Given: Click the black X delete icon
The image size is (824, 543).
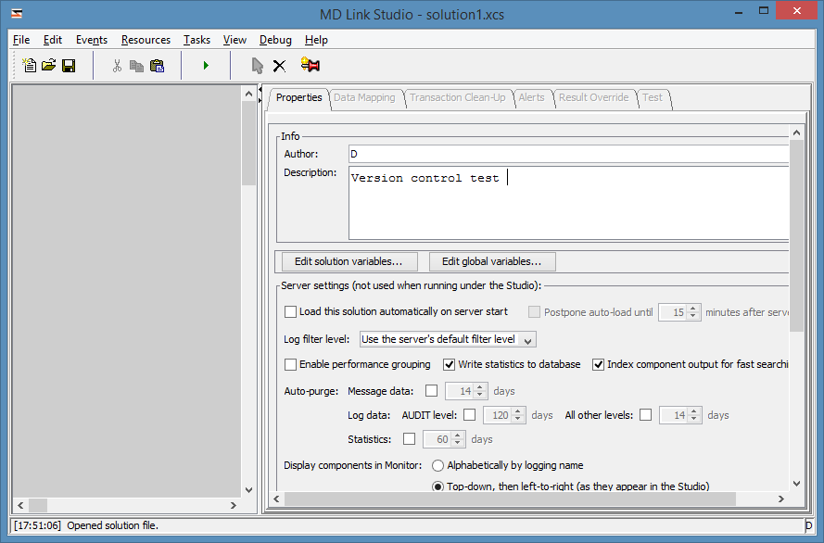Looking at the screenshot, I should 279,66.
